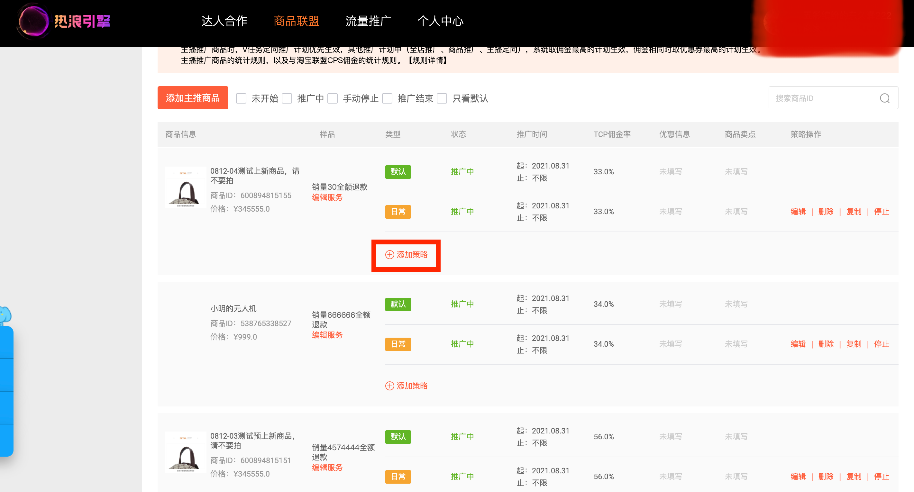Image resolution: width=914 pixels, height=492 pixels.
Task: Click the 0812-03测试预上新商品 product title
Action: tap(253, 441)
